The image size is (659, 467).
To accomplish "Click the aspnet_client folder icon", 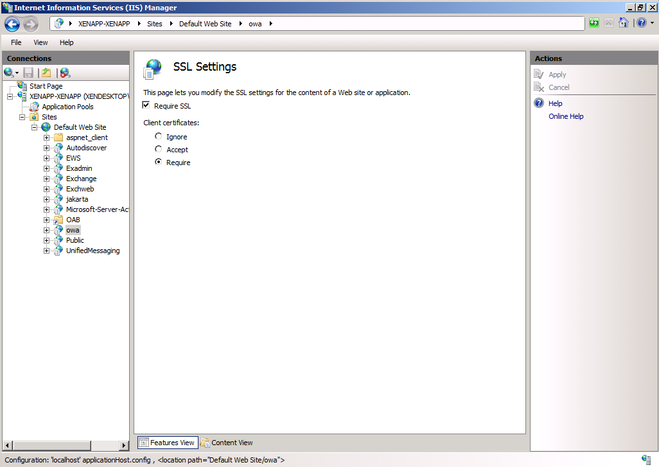I will click(x=58, y=137).
